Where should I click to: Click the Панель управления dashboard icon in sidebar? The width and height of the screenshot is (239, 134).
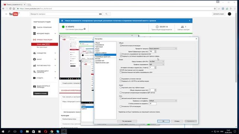pos(34,27)
